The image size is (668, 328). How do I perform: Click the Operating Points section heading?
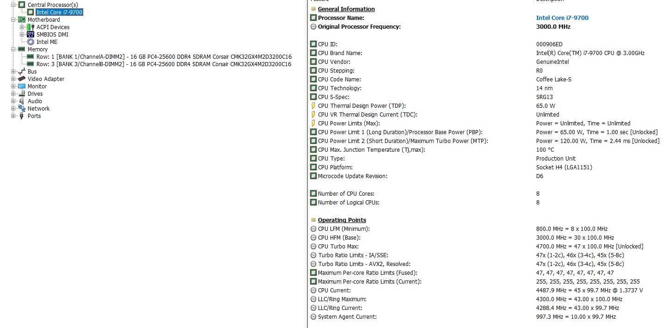pyautogui.click(x=342, y=220)
